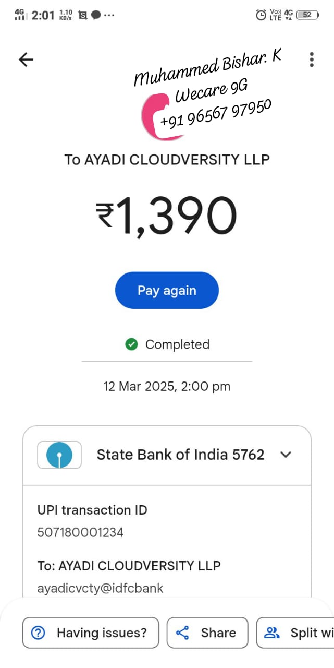
Task: Tap the To AYADI CLOUDVERSITY LLP heading
Action: click(167, 160)
